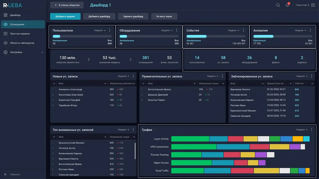319x179 pixels.
Task: Click the На весь экран button
Action: (164, 16)
